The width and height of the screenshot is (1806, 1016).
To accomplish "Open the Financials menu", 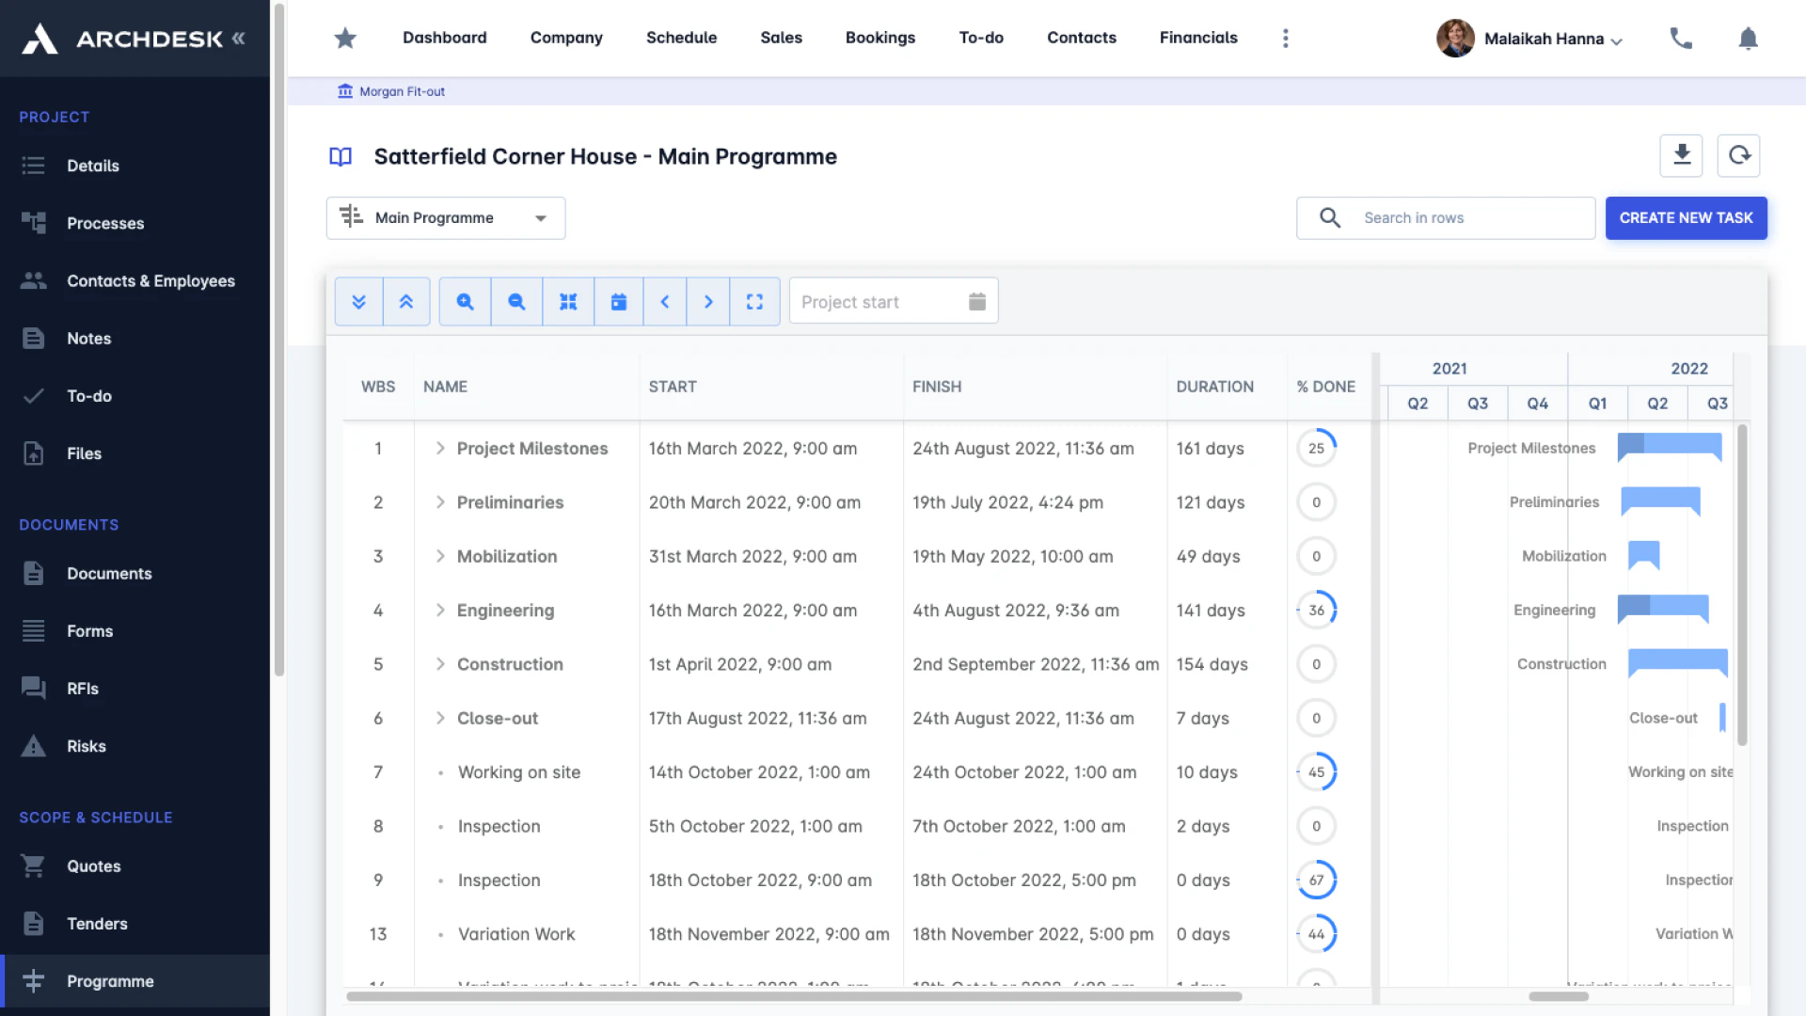I will click(1198, 38).
